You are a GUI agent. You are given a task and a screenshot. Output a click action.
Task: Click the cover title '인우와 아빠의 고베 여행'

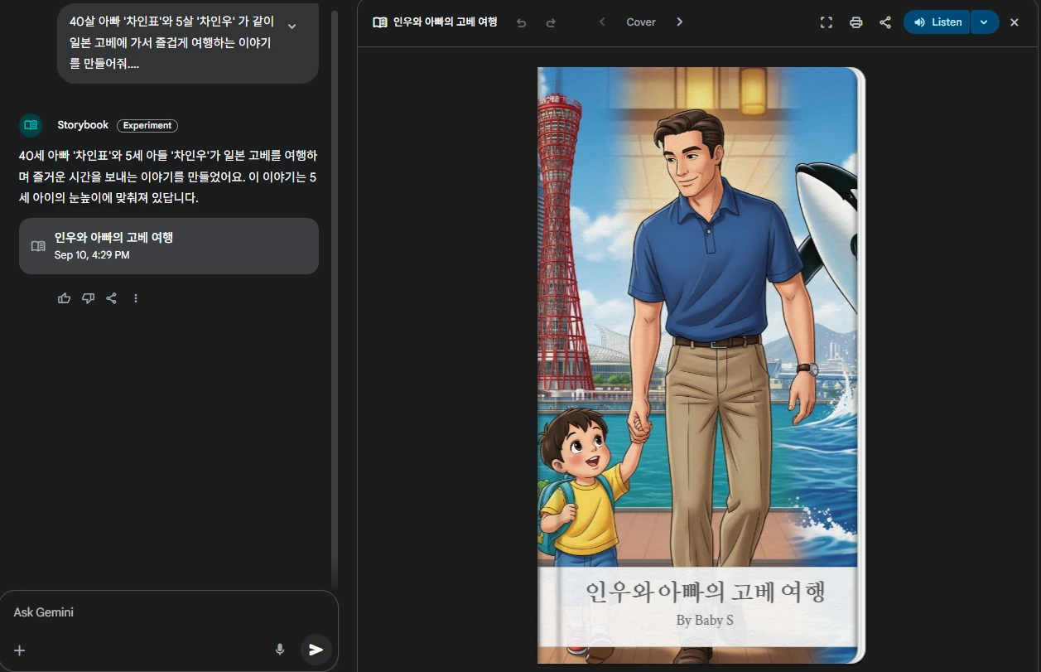(x=705, y=592)
